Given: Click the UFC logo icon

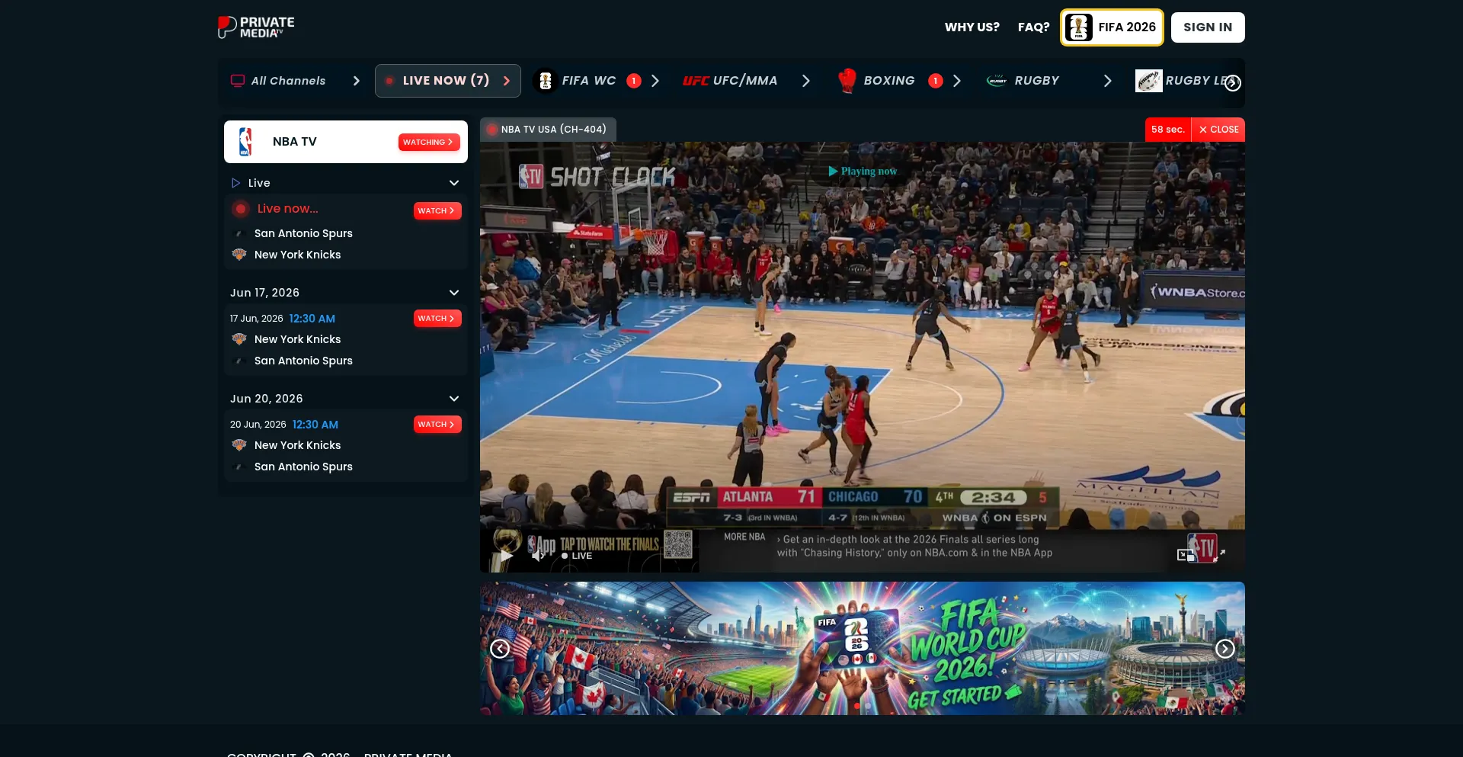Looking at the screenshot, I should [x=696, y=81].
